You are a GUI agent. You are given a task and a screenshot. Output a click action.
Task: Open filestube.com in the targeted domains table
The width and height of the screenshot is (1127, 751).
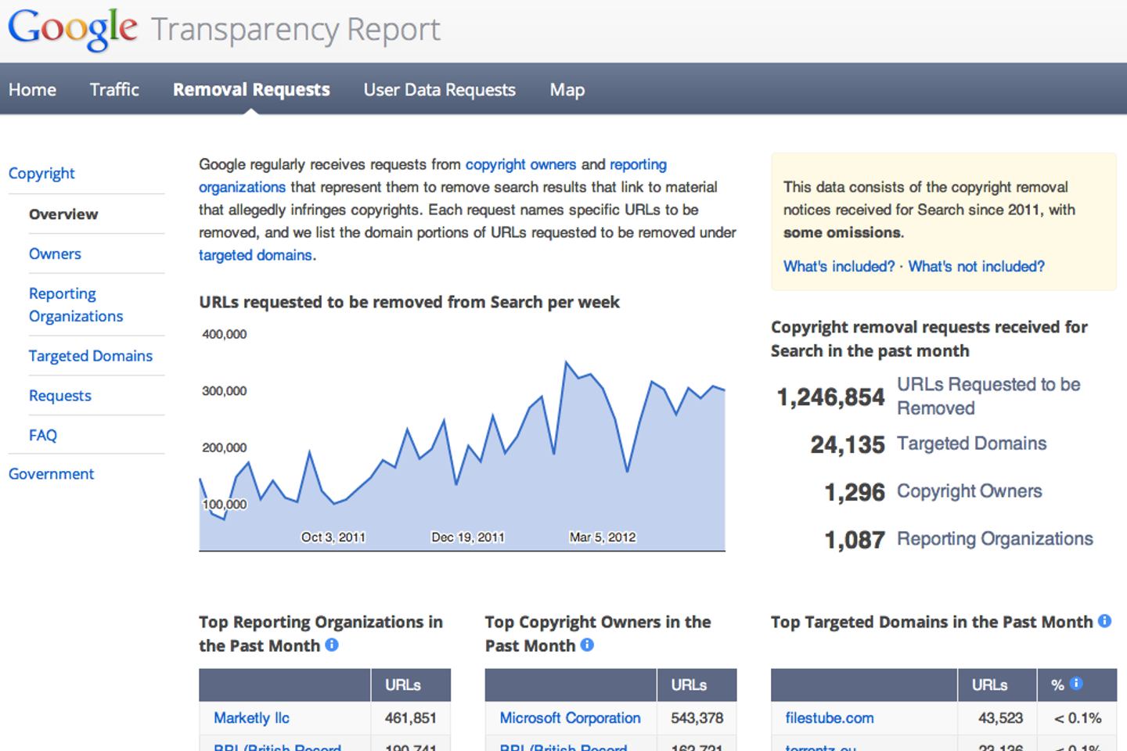click(828, 717)
